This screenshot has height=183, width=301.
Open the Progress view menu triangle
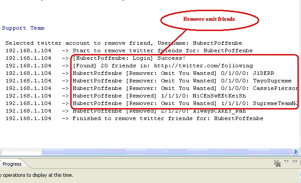point(286,162)
